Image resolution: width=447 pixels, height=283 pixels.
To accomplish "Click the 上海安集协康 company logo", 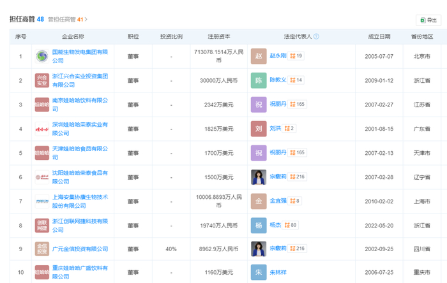I will [42, 201].
